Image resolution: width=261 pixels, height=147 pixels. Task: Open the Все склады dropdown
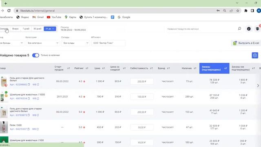(75, 43)
